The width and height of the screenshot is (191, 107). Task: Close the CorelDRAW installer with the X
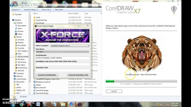(178, 4)
